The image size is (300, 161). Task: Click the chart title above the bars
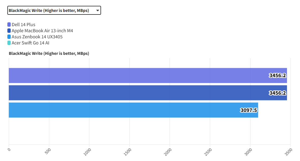49,53
